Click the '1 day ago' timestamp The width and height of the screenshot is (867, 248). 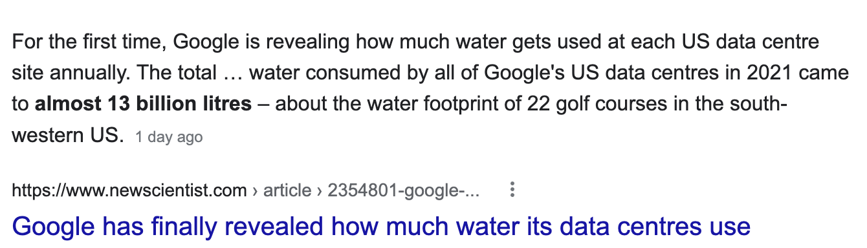[x=169, y=137]
